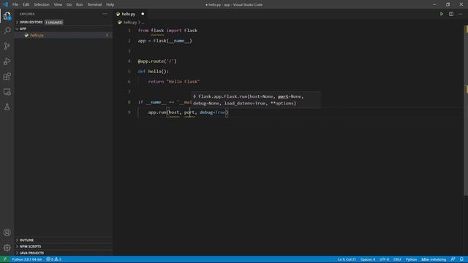Open Explorer panel More Actions ellipsis

point(105,14)
